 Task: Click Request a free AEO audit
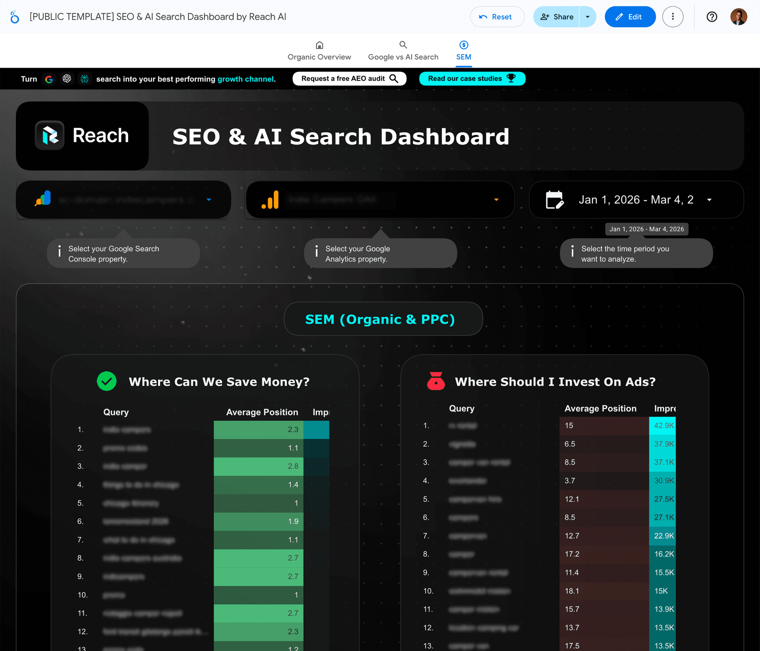[349, 79]
